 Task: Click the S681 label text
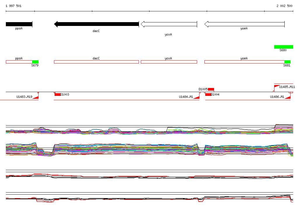[287, 65]
